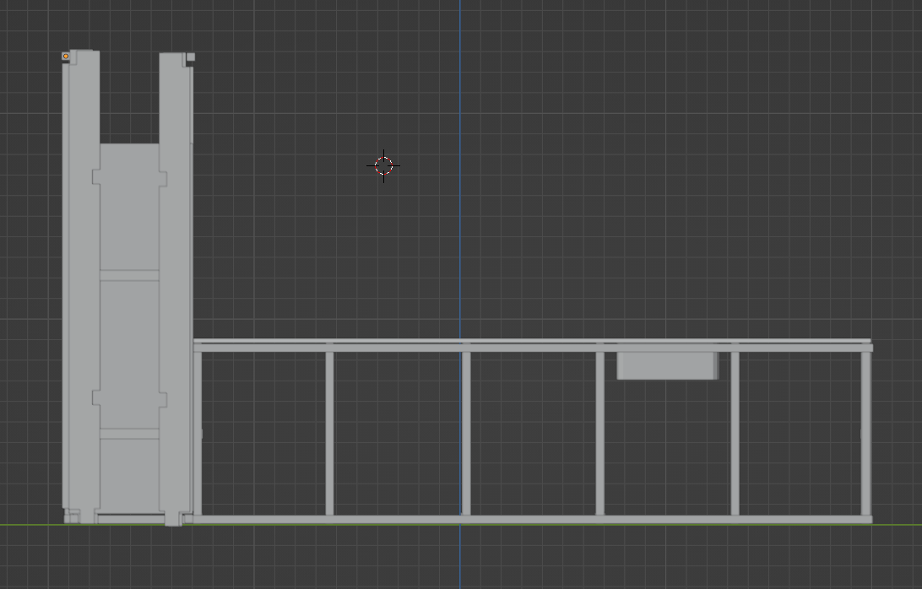Select the frame post crossing the blue axis
Screen dimensions: 922x589
click(466, 434)
